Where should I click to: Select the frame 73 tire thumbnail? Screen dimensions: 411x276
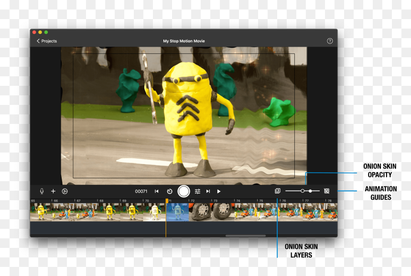point(223,212)
